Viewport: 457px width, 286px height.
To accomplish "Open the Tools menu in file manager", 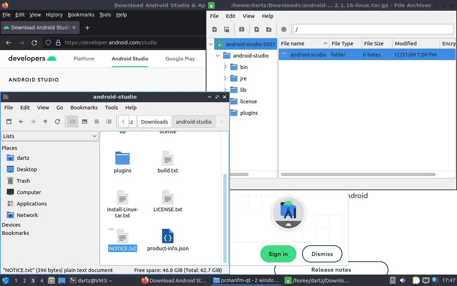I will (111, 107).
